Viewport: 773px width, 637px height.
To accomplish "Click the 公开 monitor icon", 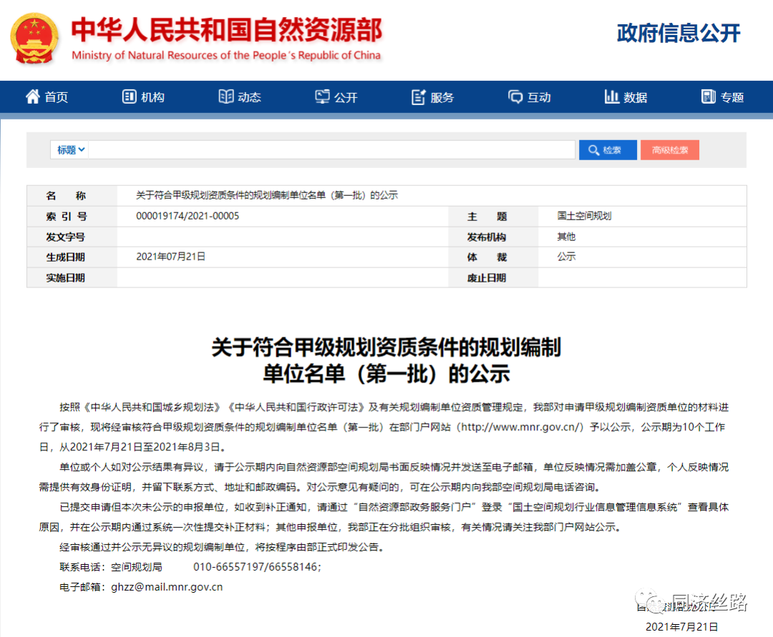I will tap(322, 97).
